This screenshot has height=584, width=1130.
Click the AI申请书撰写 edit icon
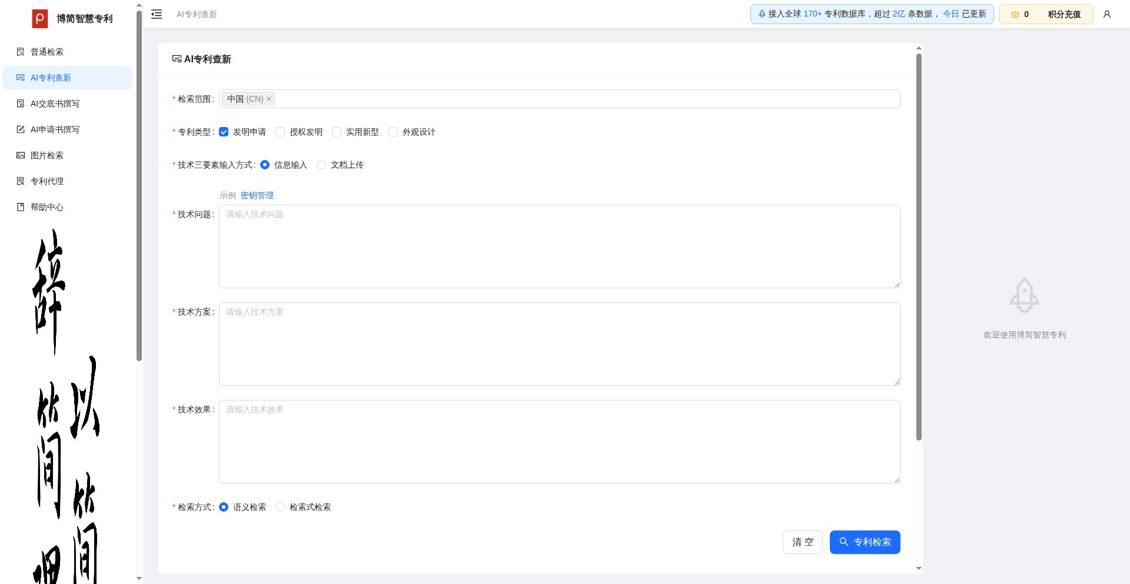tap(21, 129)
